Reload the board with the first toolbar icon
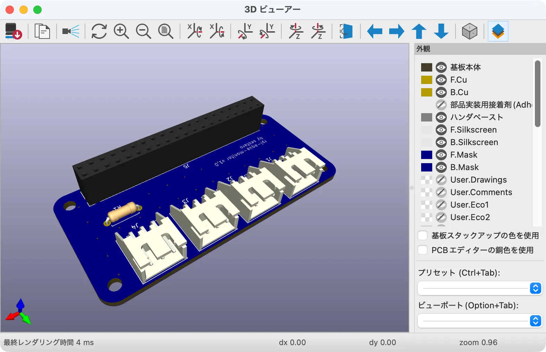Image resolution: width=546 pixels, height=352 pixels. click(14, 31)
